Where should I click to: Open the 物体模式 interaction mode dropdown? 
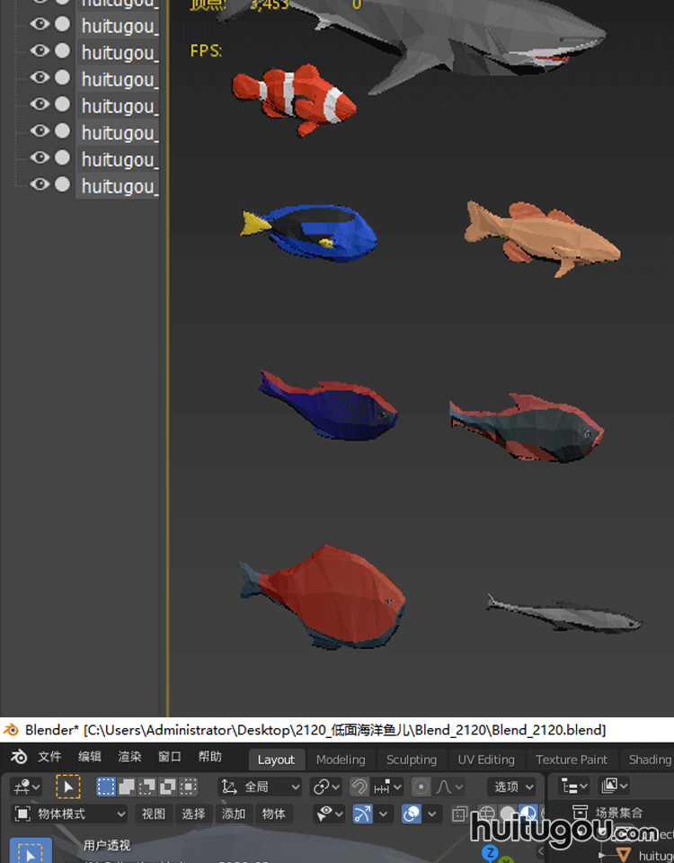point(69,814)
